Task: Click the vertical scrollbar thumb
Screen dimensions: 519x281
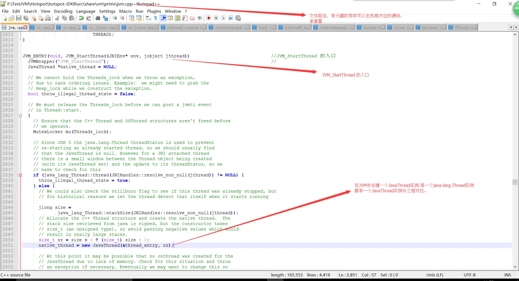Action: tap(516, 182)
